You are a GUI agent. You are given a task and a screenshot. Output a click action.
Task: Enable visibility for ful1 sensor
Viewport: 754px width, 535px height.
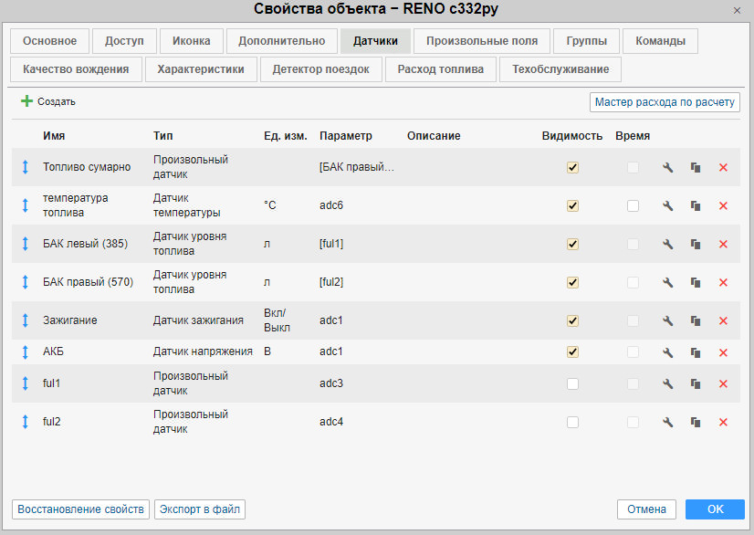click(572, 384)
